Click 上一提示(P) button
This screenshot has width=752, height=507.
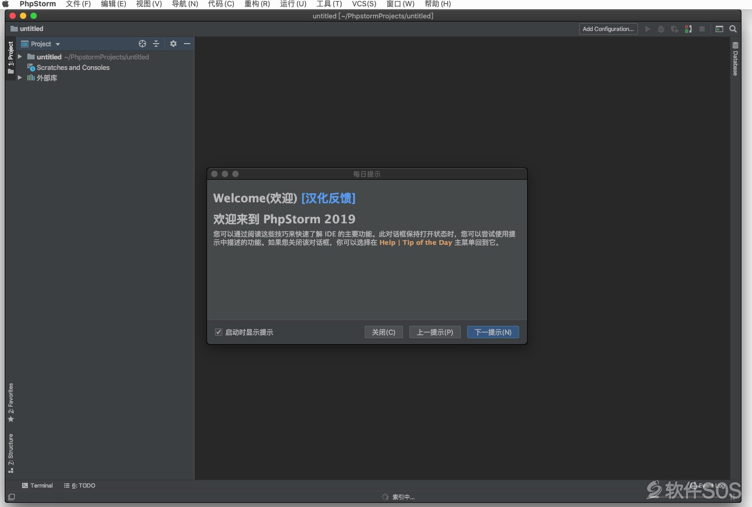435,332
